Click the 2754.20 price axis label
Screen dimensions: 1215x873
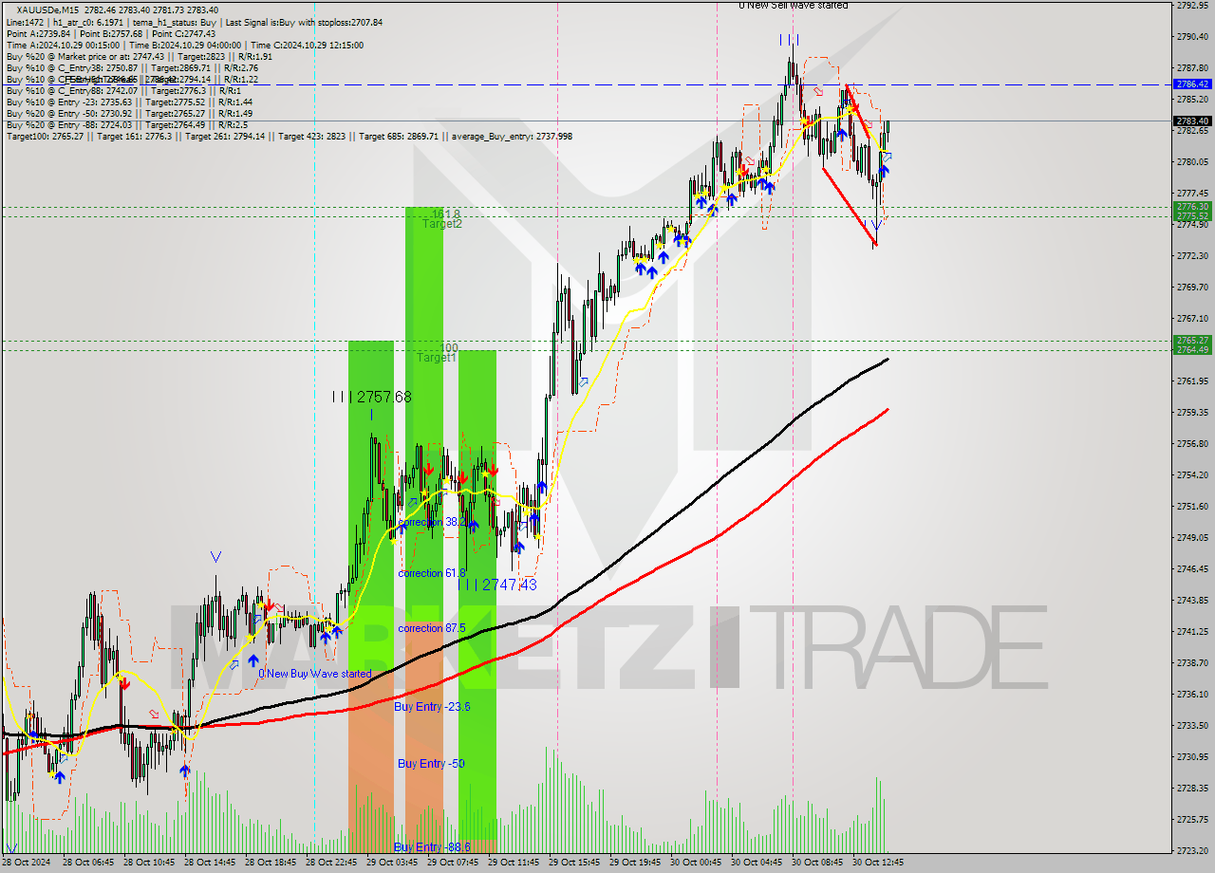(x=1192, y=475)
